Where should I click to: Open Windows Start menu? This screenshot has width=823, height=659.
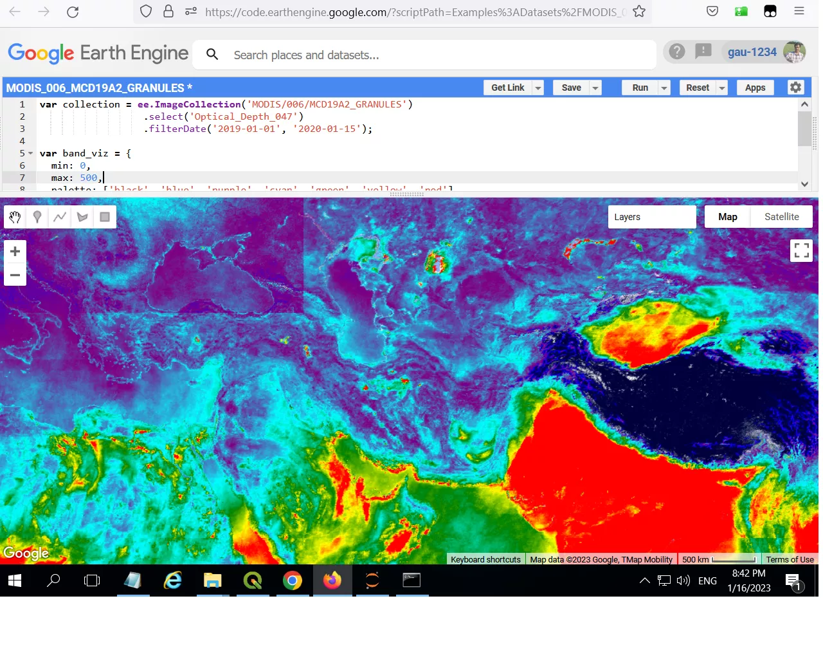pos(15,580)
